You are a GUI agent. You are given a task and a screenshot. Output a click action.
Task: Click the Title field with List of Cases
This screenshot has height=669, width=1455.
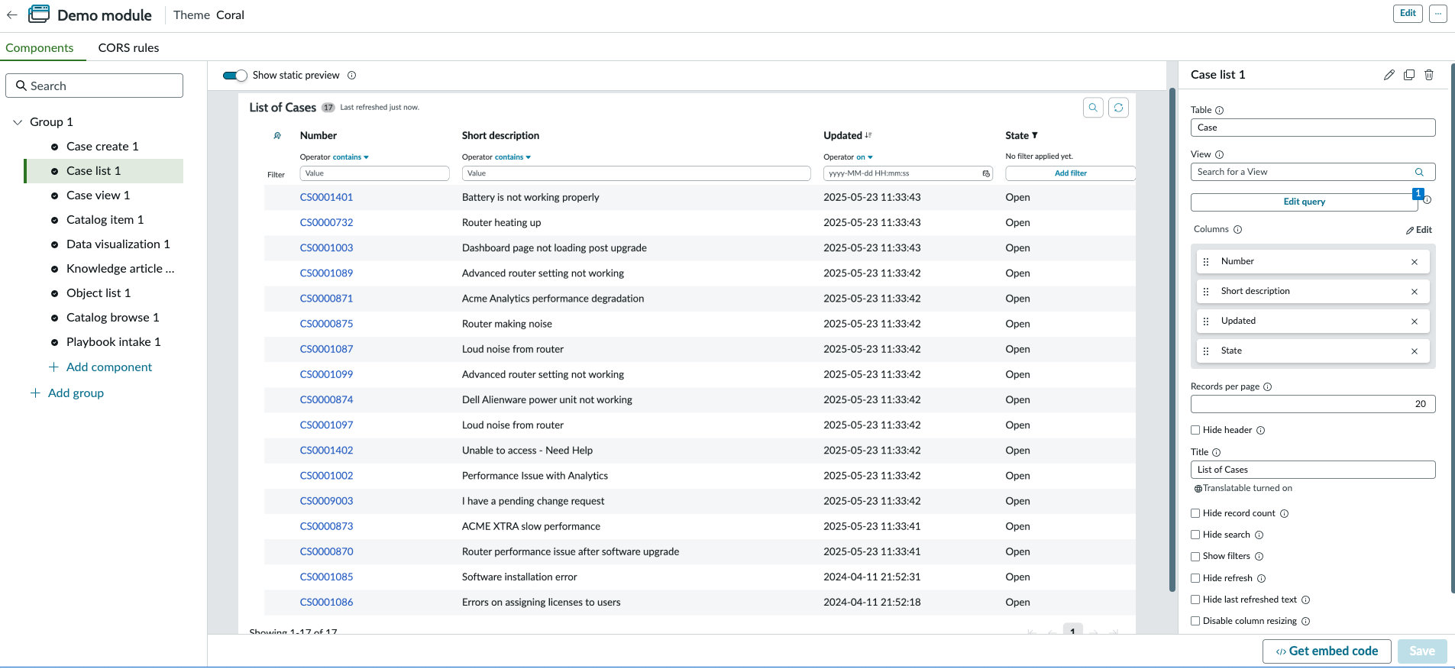[1313, 470]
